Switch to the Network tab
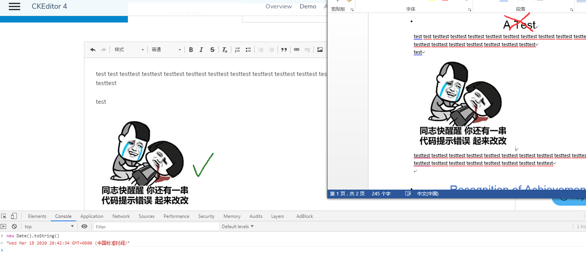The height and width of the screenshot is (256, 586). [121, 216]
